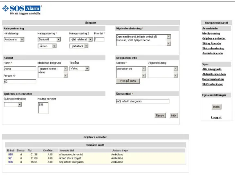This screenshot has height=175, width=235.
Task: Click the Enhet column header
Action: coord(11,150)
